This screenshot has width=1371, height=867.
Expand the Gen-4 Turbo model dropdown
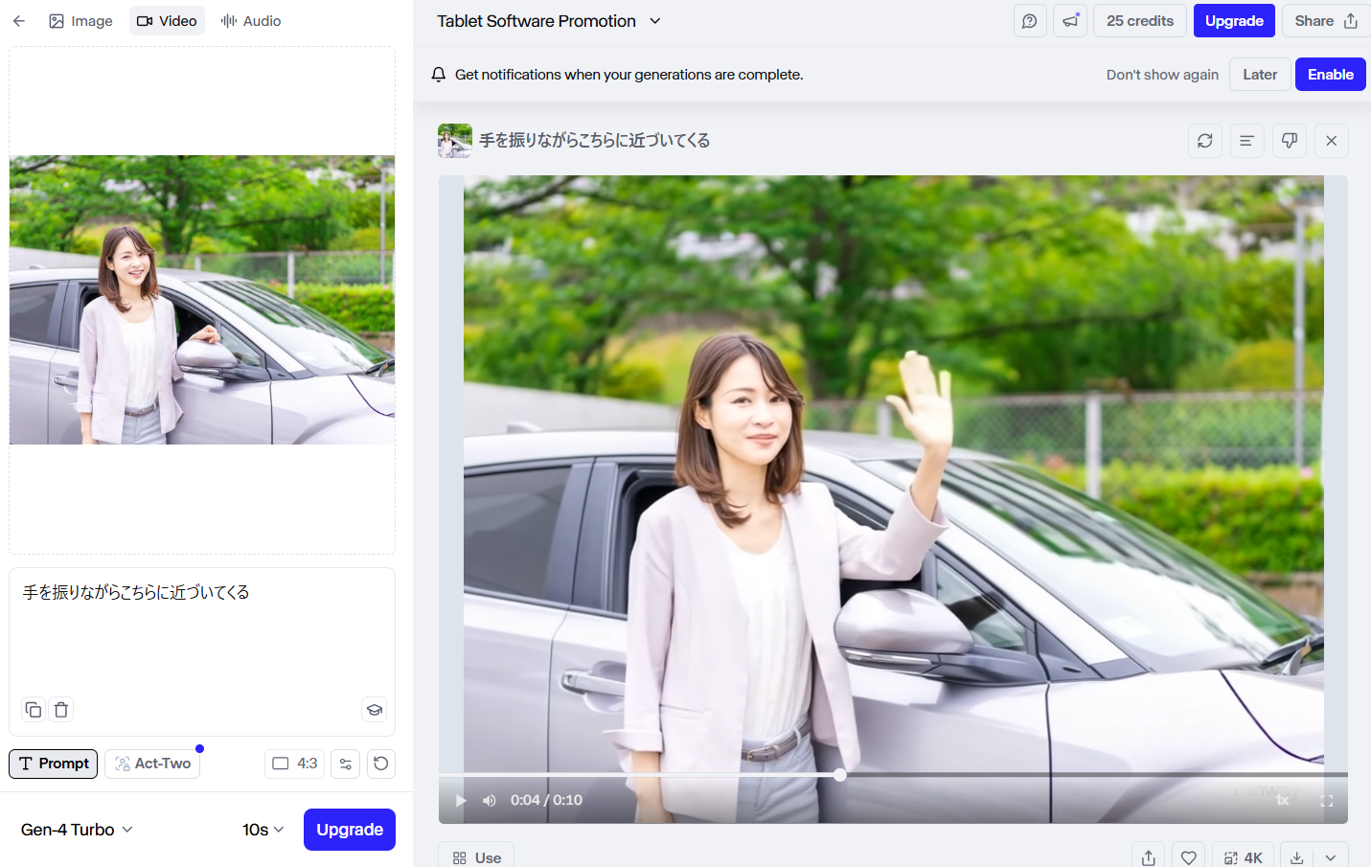(77, 830)
